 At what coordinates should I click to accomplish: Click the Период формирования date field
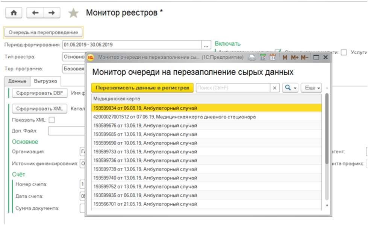click(x=132, y=45)
